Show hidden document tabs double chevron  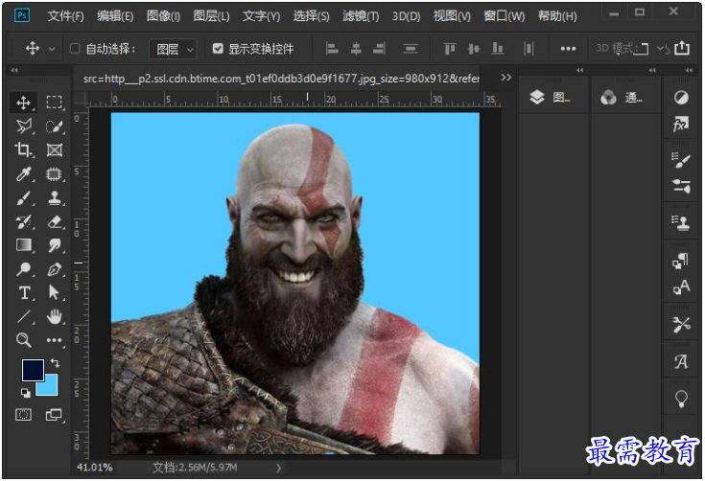[x=505, y=78]
